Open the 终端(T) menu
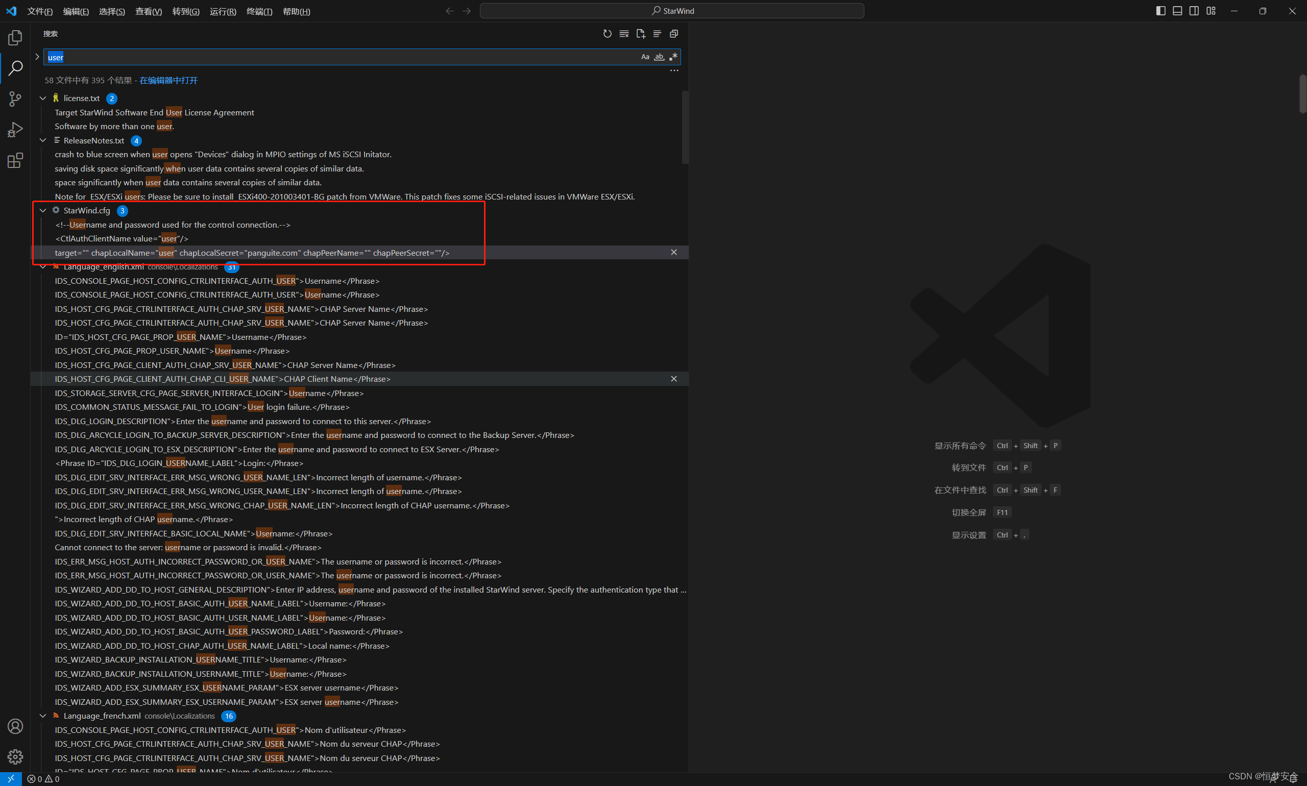Viewport: 1307px width, 786px height. 259,11
